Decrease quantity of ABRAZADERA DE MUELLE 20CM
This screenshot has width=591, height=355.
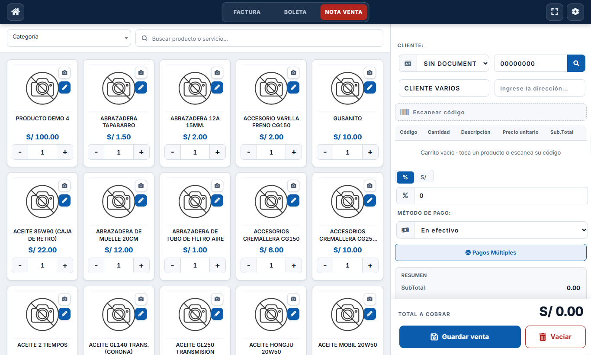pyautogui.click(x=96, y=265)
